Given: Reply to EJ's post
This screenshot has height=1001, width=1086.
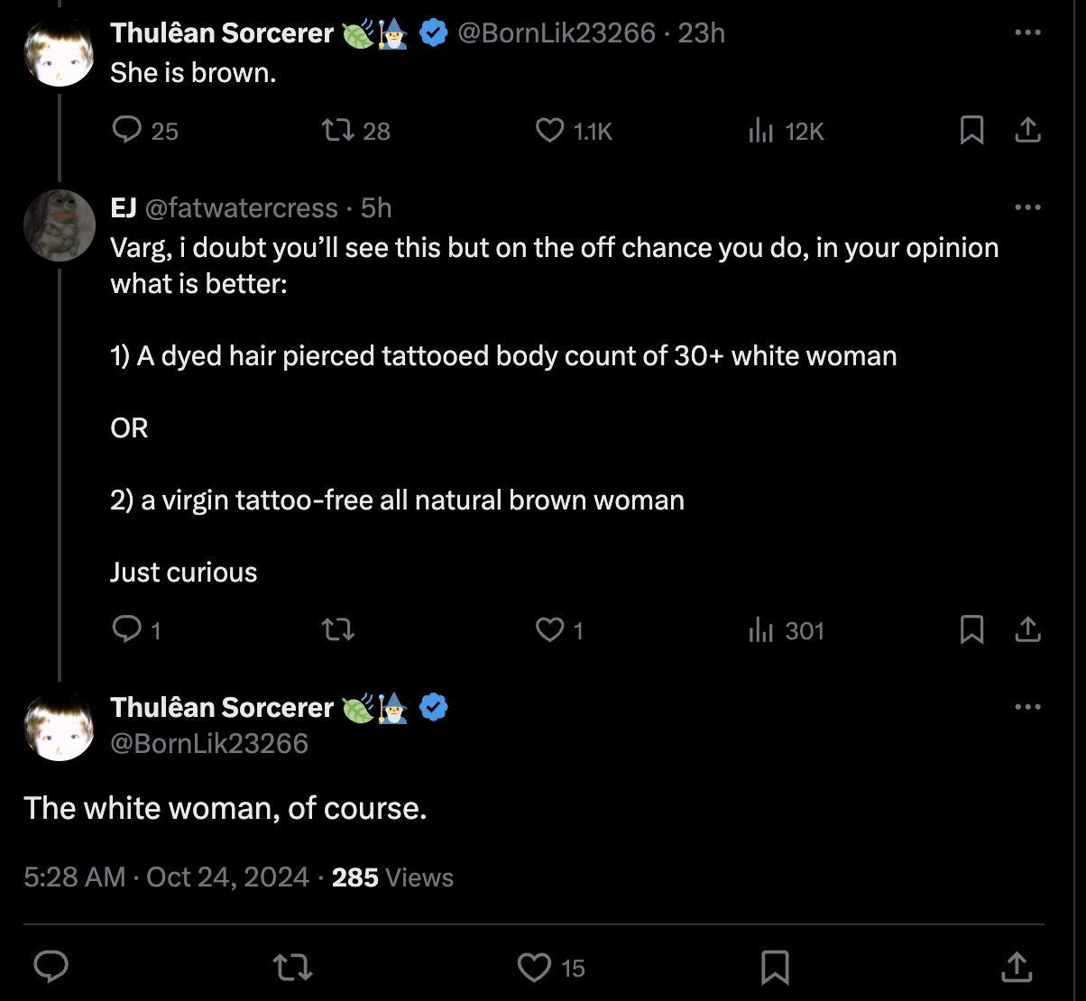Looking at the screenshot, I should (125, 630).
